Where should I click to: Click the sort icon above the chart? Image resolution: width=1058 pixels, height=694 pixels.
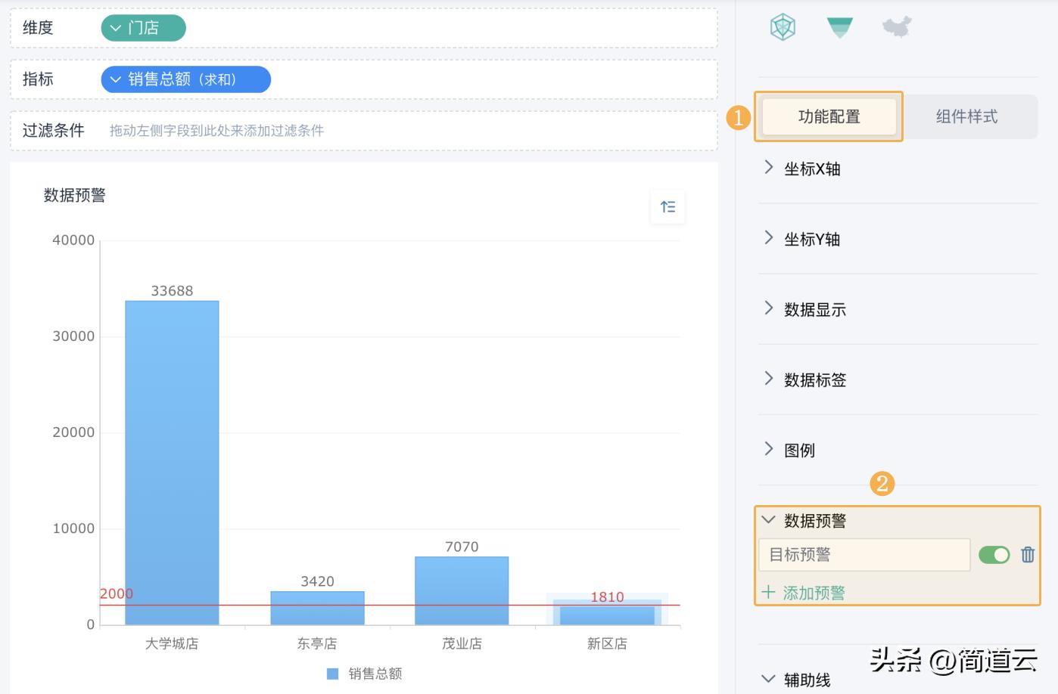coord(667,207)
